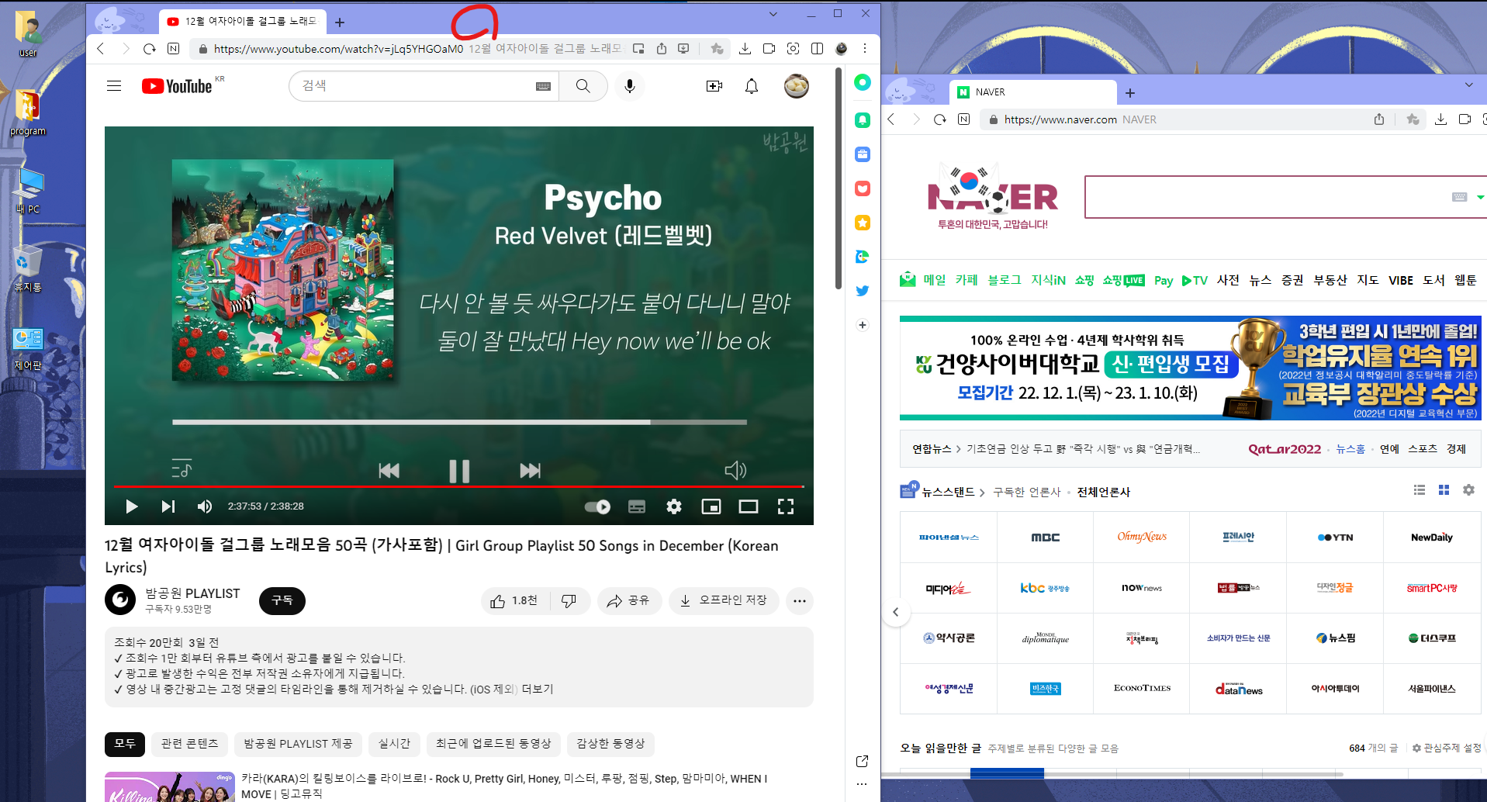This screenshot has height=802, width=1487.
Task: Open new tab in YouTube window
Action: [340, 22]
